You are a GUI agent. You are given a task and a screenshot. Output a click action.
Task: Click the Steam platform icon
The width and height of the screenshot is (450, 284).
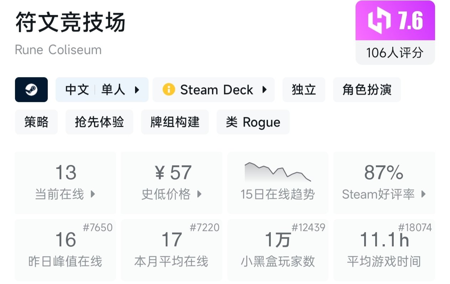point(31,90)
